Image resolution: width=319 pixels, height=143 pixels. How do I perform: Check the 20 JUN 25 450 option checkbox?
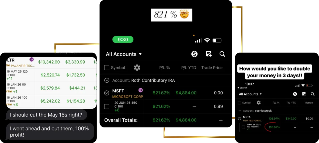(x=107, y=107)
